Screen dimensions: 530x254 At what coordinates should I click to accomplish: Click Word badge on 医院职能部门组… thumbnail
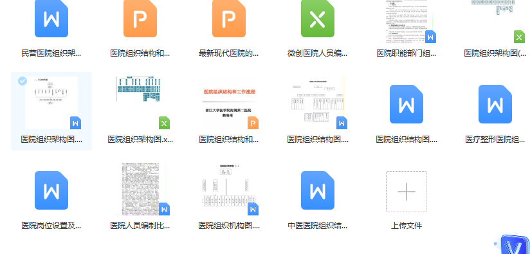[x=430, y=37]
